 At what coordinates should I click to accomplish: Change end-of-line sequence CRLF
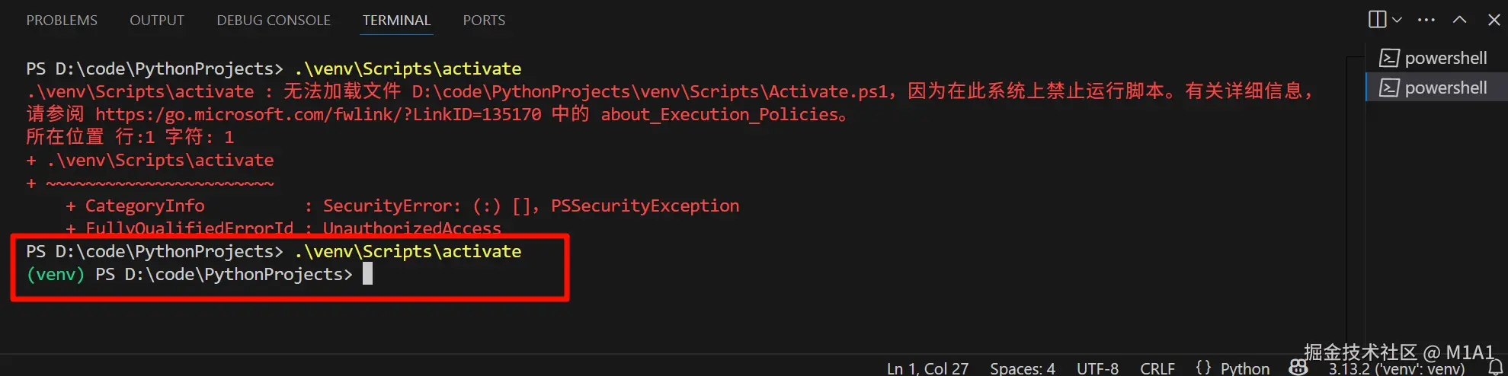1157,368
